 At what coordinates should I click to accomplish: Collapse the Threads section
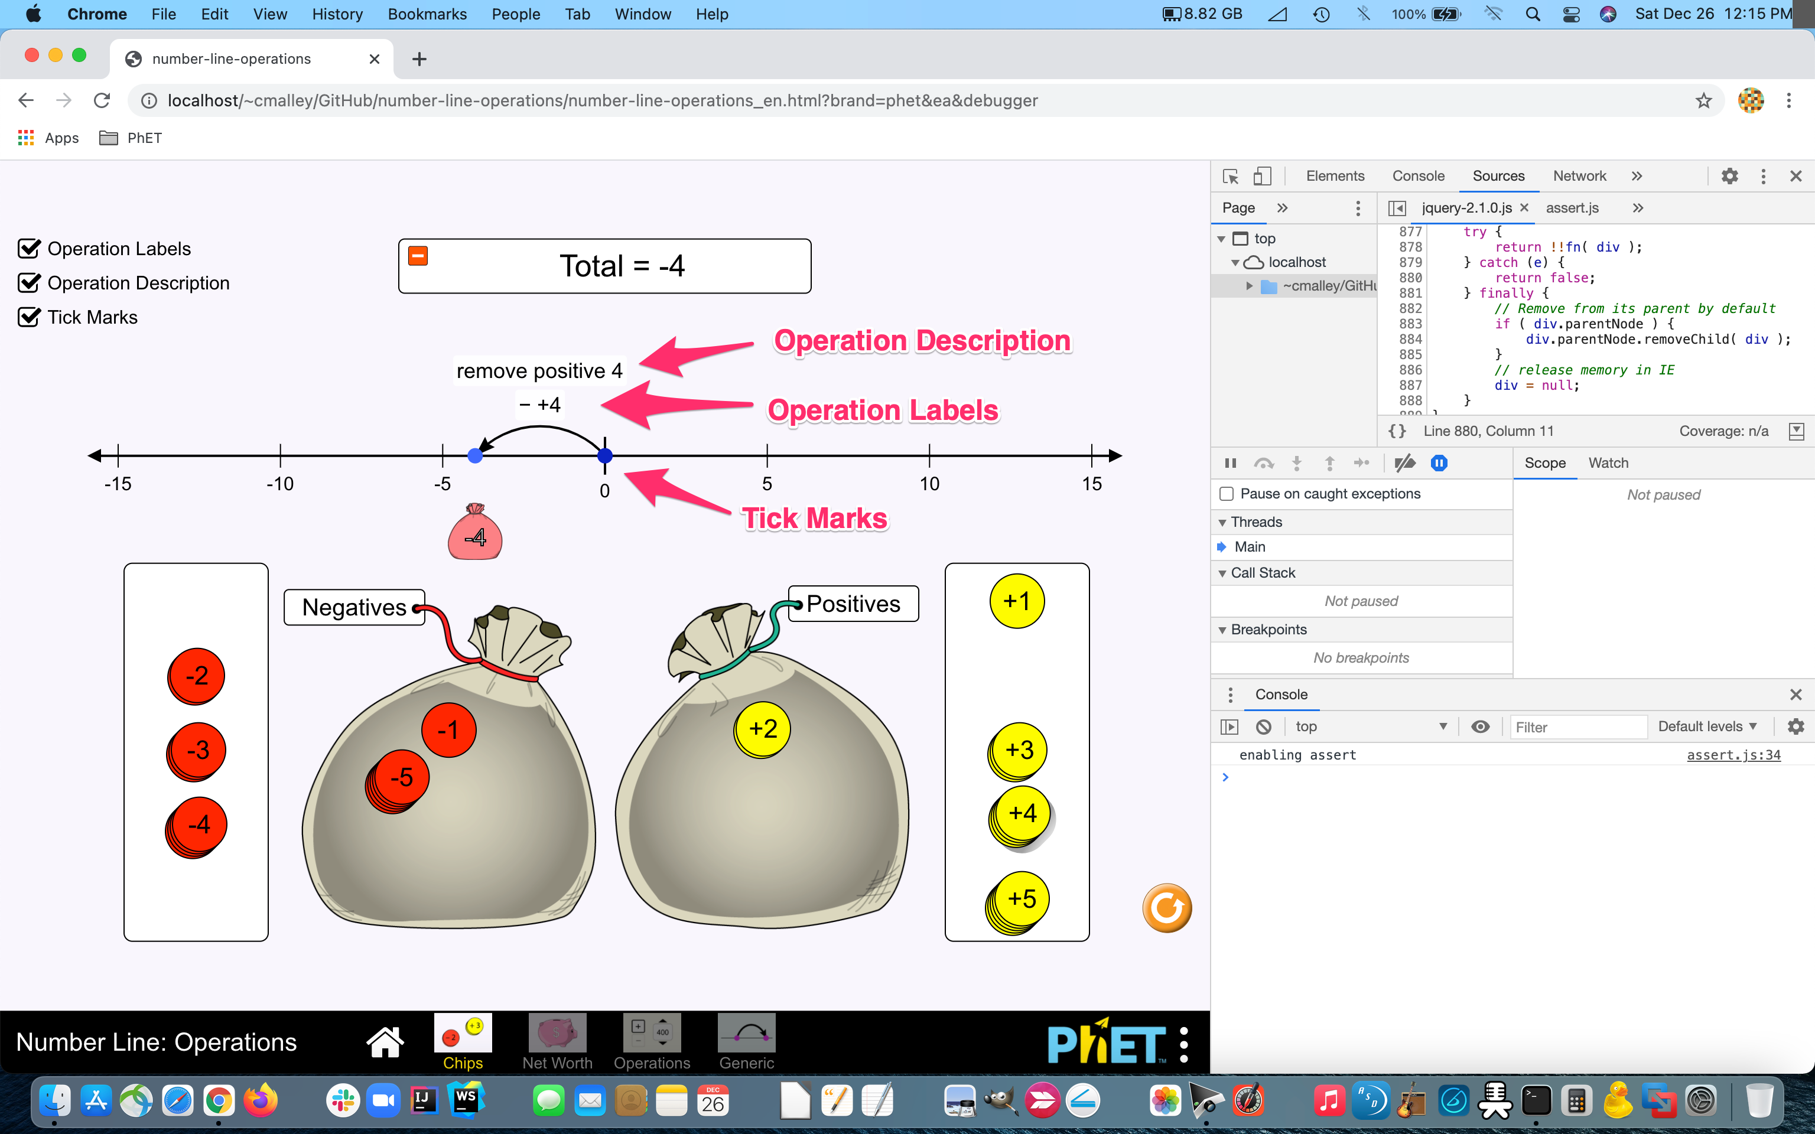pyautogui.click(x=1222, y=522)
